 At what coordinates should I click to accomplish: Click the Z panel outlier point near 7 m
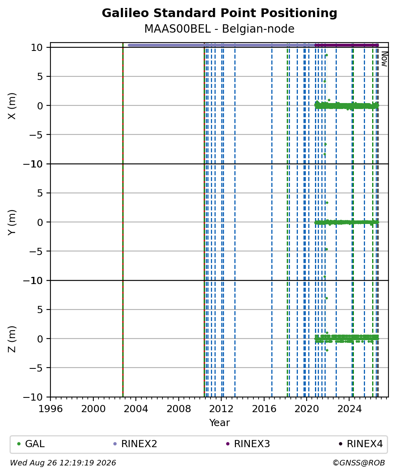point(326,298)
